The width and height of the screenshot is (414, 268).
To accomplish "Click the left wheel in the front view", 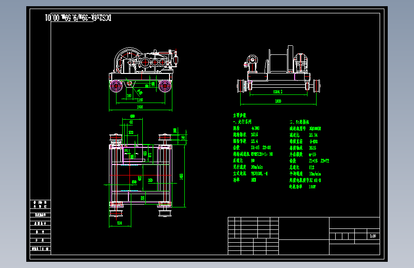I will click(x=116, y=86).
